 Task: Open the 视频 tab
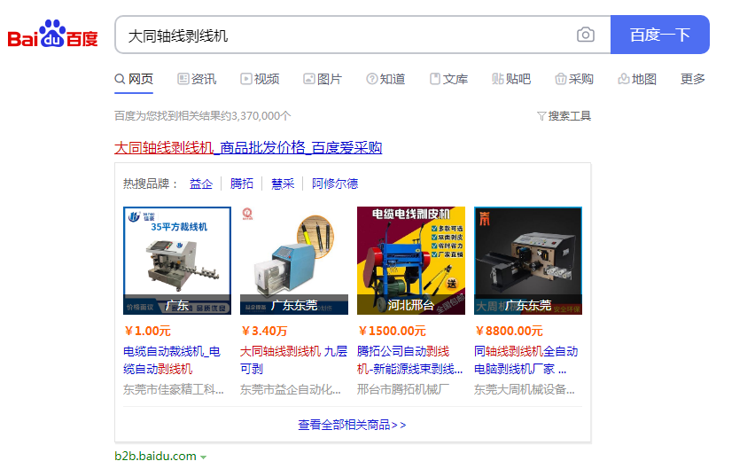point(260,79)
